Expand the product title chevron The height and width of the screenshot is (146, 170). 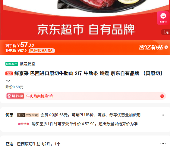(8, 81)
